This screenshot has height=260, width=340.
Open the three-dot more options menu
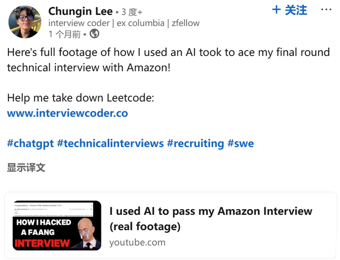click(326, 10)
